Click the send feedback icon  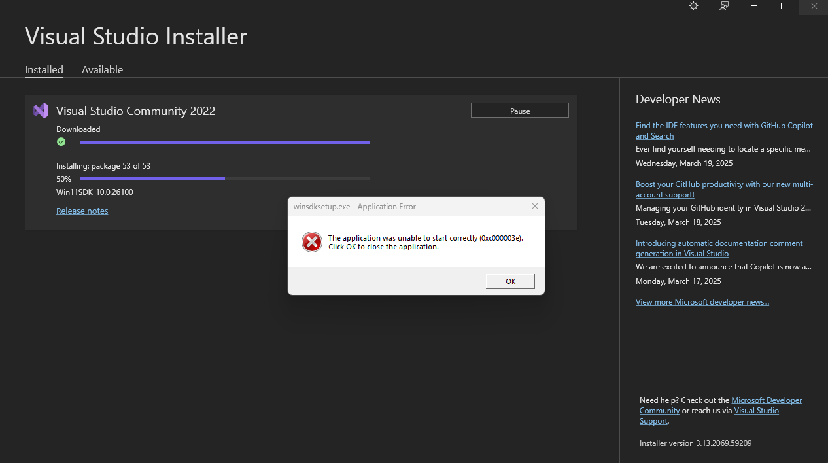click(x=724, y=7)
